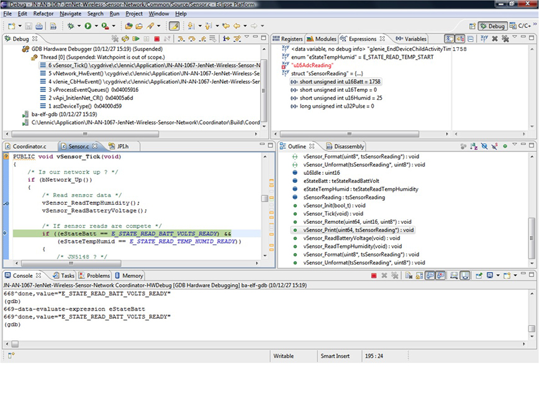Click the Debug bug icon in the main toolbar
The height and width of the screenshot is (403, 539).
[71, 26]
